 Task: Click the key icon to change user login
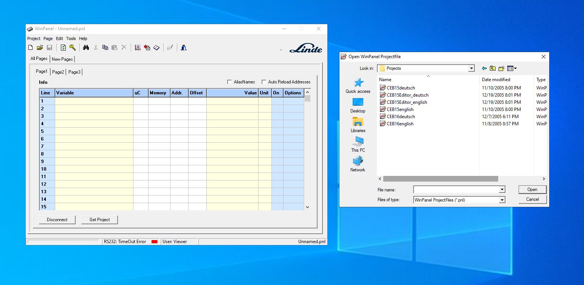pos(72,47)
